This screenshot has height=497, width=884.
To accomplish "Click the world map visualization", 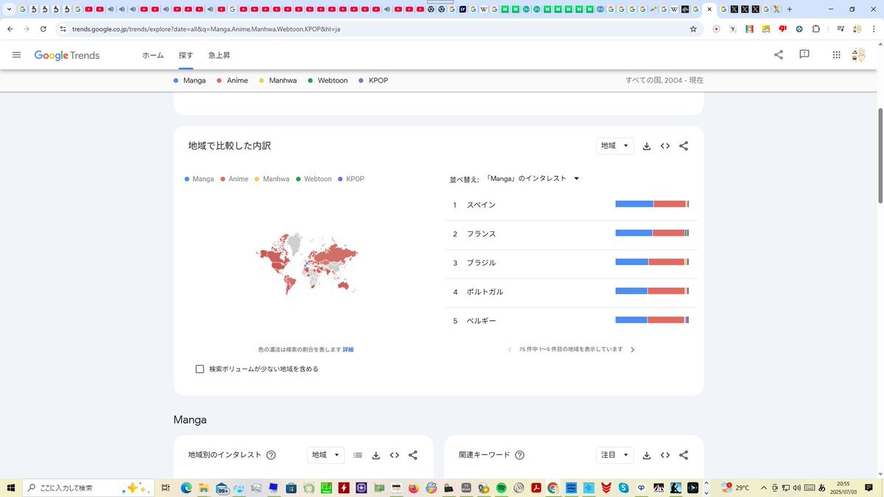I will click(x=307, y=264).
